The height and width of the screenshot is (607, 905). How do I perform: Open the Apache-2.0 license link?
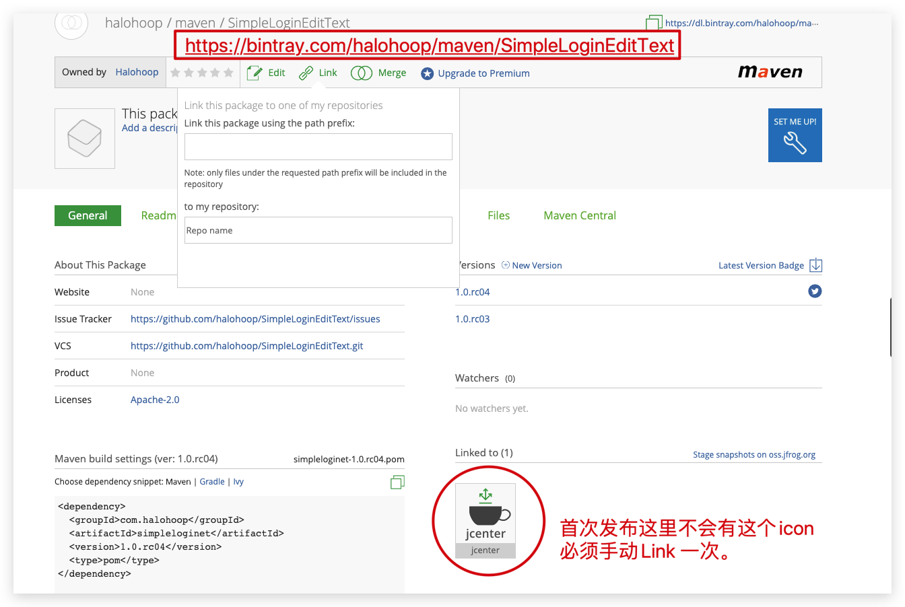155,400
